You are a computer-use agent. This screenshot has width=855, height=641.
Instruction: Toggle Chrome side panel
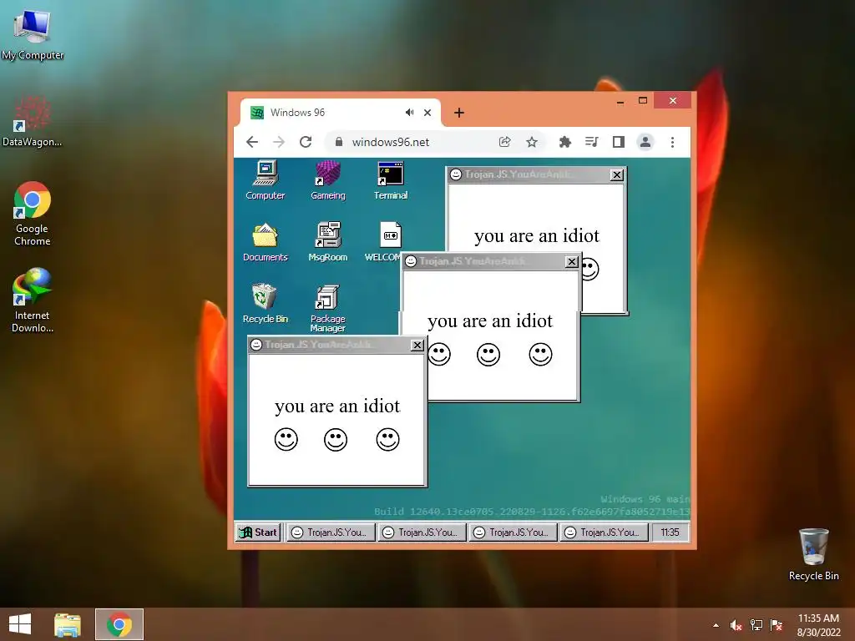click(x=619, y=142)
